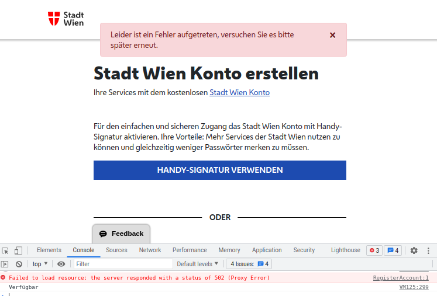Switch to the Sources tab

coord(116,250)
